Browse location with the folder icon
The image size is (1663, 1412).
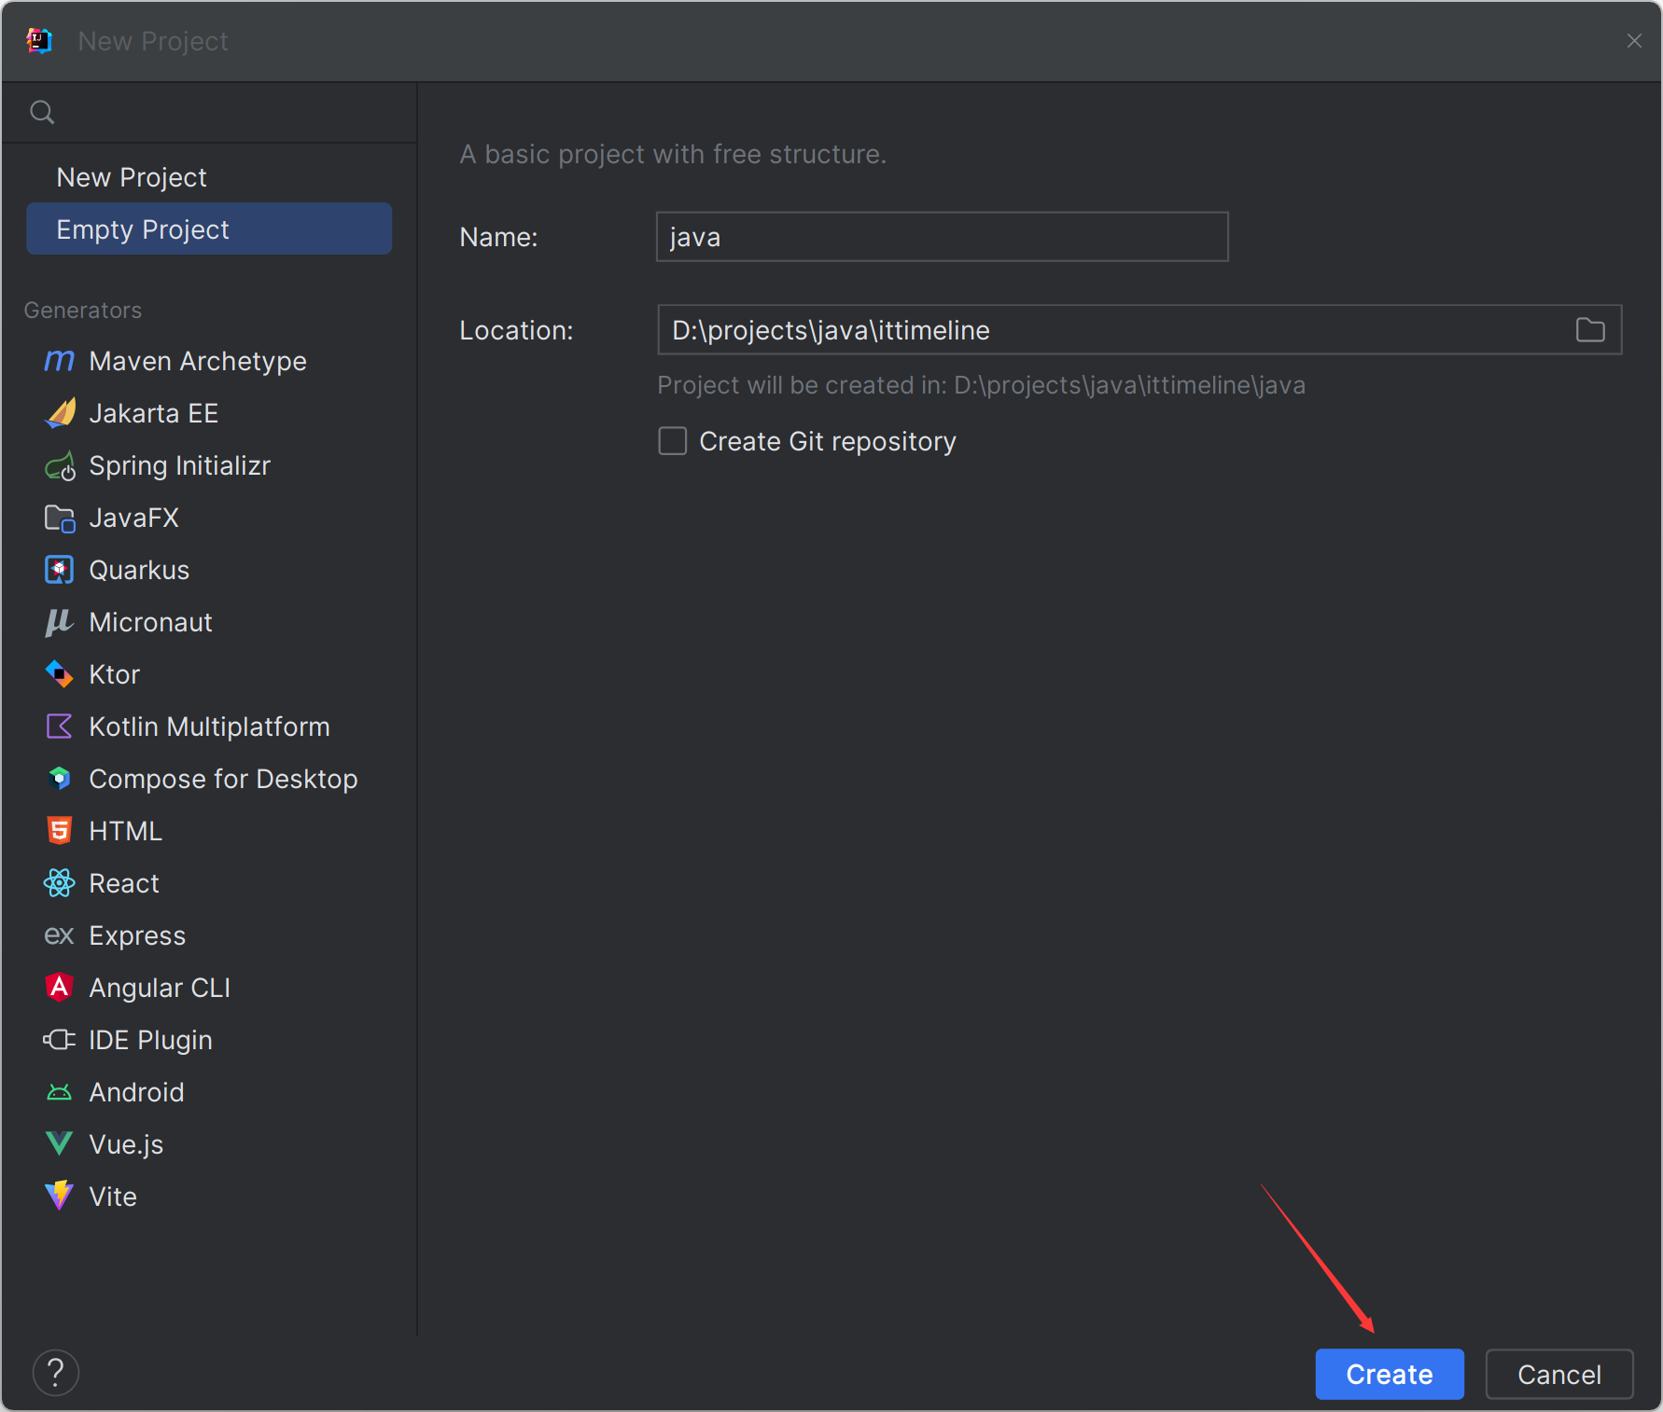click(1590, 330)
